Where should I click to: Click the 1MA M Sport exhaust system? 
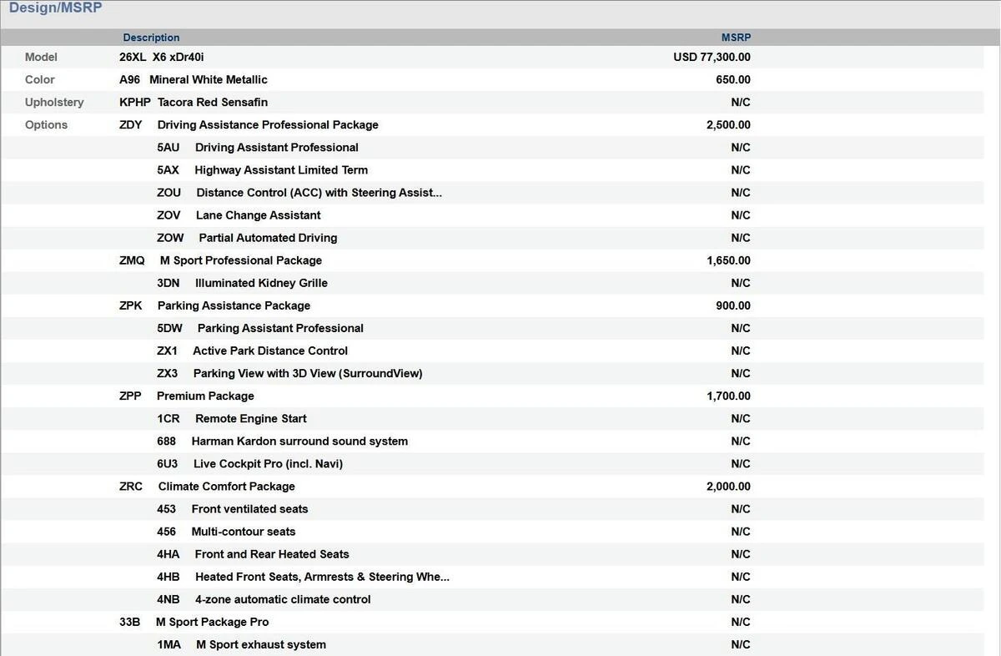pyautogui.click(x=260, y=644)
